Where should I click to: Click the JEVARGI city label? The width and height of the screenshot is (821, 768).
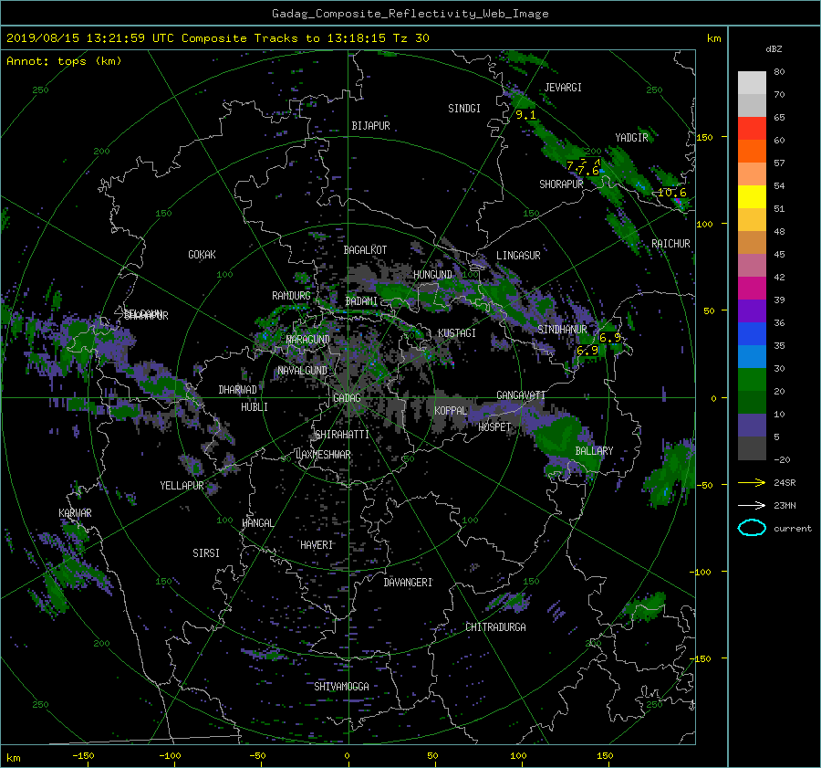(563, 88)
